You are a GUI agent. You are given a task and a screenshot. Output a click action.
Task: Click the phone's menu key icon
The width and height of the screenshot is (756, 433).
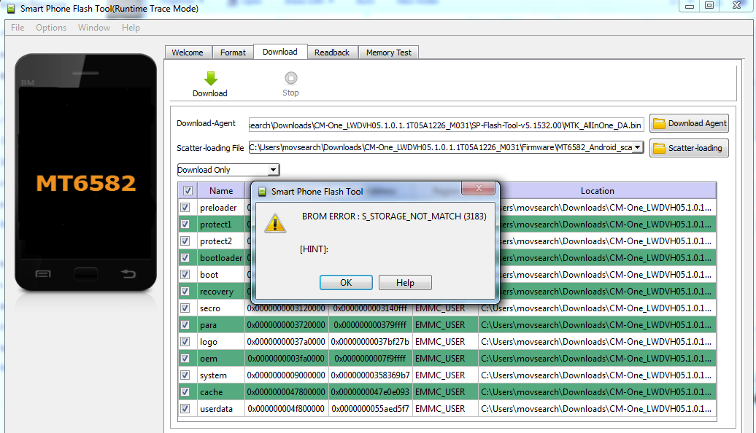43,274
